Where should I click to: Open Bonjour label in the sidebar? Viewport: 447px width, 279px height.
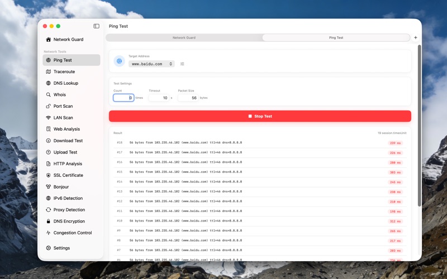[61, 187]
